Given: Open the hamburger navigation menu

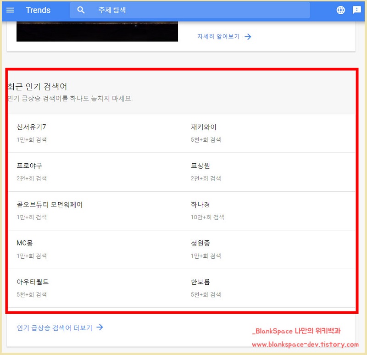Looking at the screenshot, I should (10, 10).
